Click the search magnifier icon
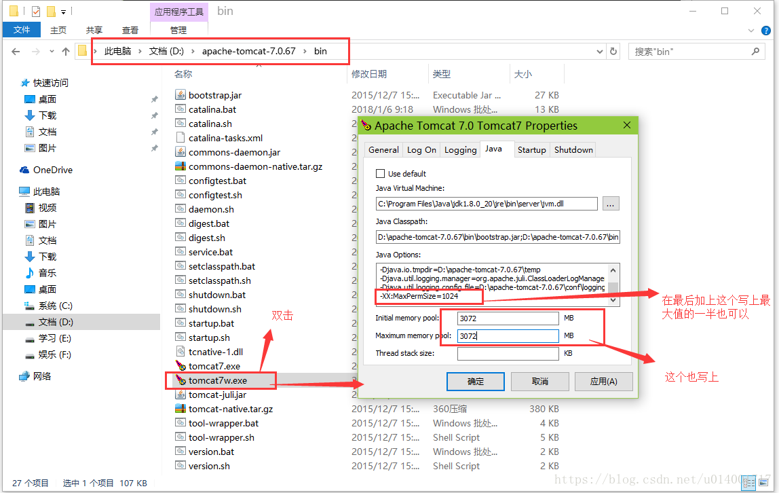This screenshot has width=779, height=493. [x=756, y=51]
